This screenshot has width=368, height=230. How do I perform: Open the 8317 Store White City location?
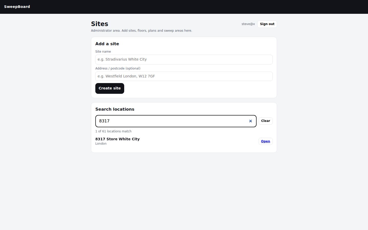[x=266, y=141]
